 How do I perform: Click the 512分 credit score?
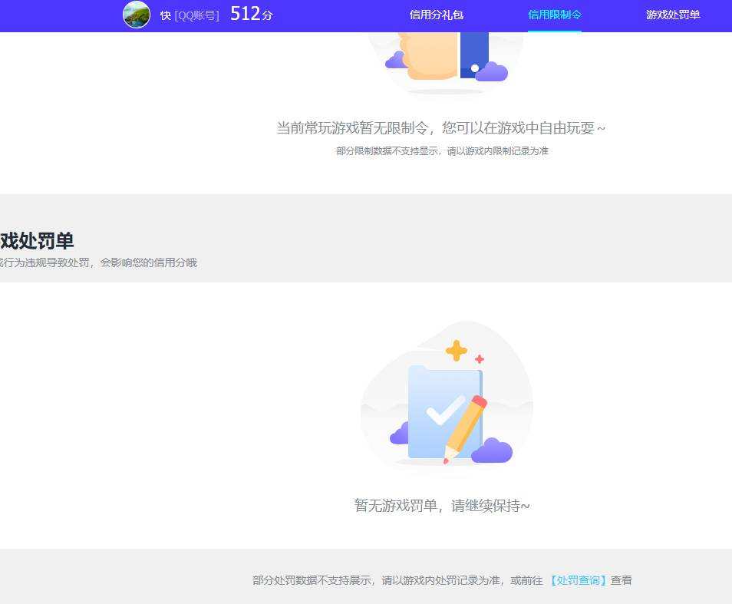click(251, 14)
